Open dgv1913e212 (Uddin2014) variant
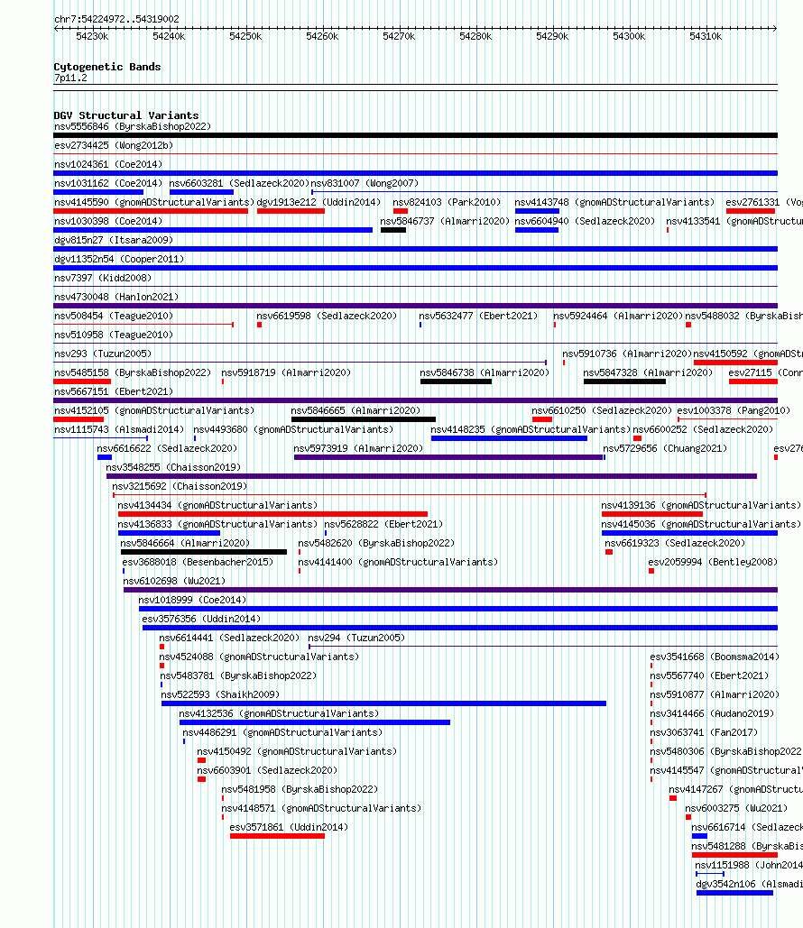This screenshot has height=928, width=803. pos(318,202)
